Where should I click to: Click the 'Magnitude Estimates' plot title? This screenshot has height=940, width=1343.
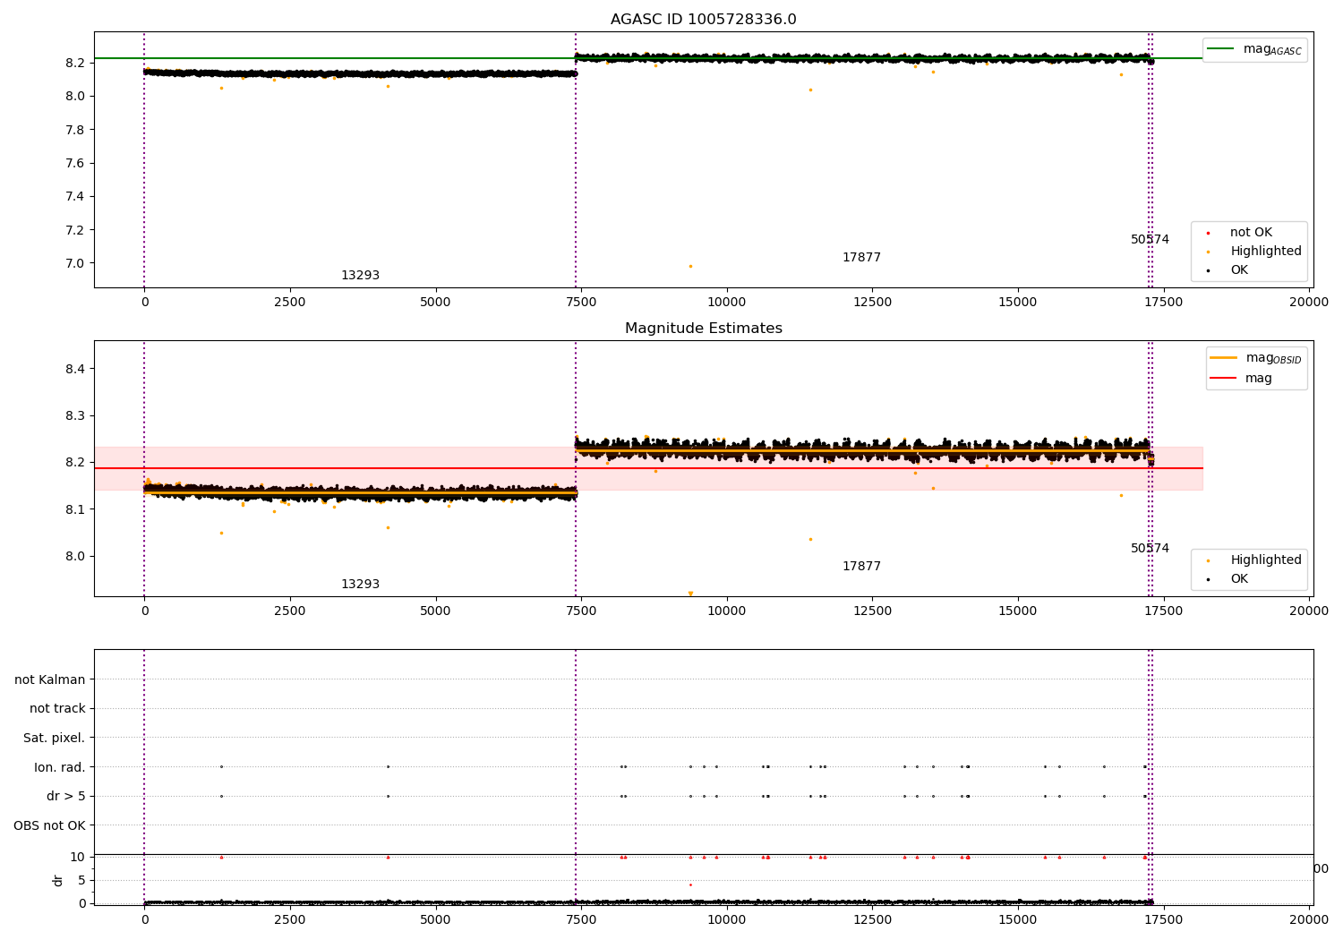704,329
